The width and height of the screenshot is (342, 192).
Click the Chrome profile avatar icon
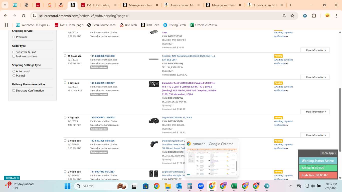[x=327, y=16]
